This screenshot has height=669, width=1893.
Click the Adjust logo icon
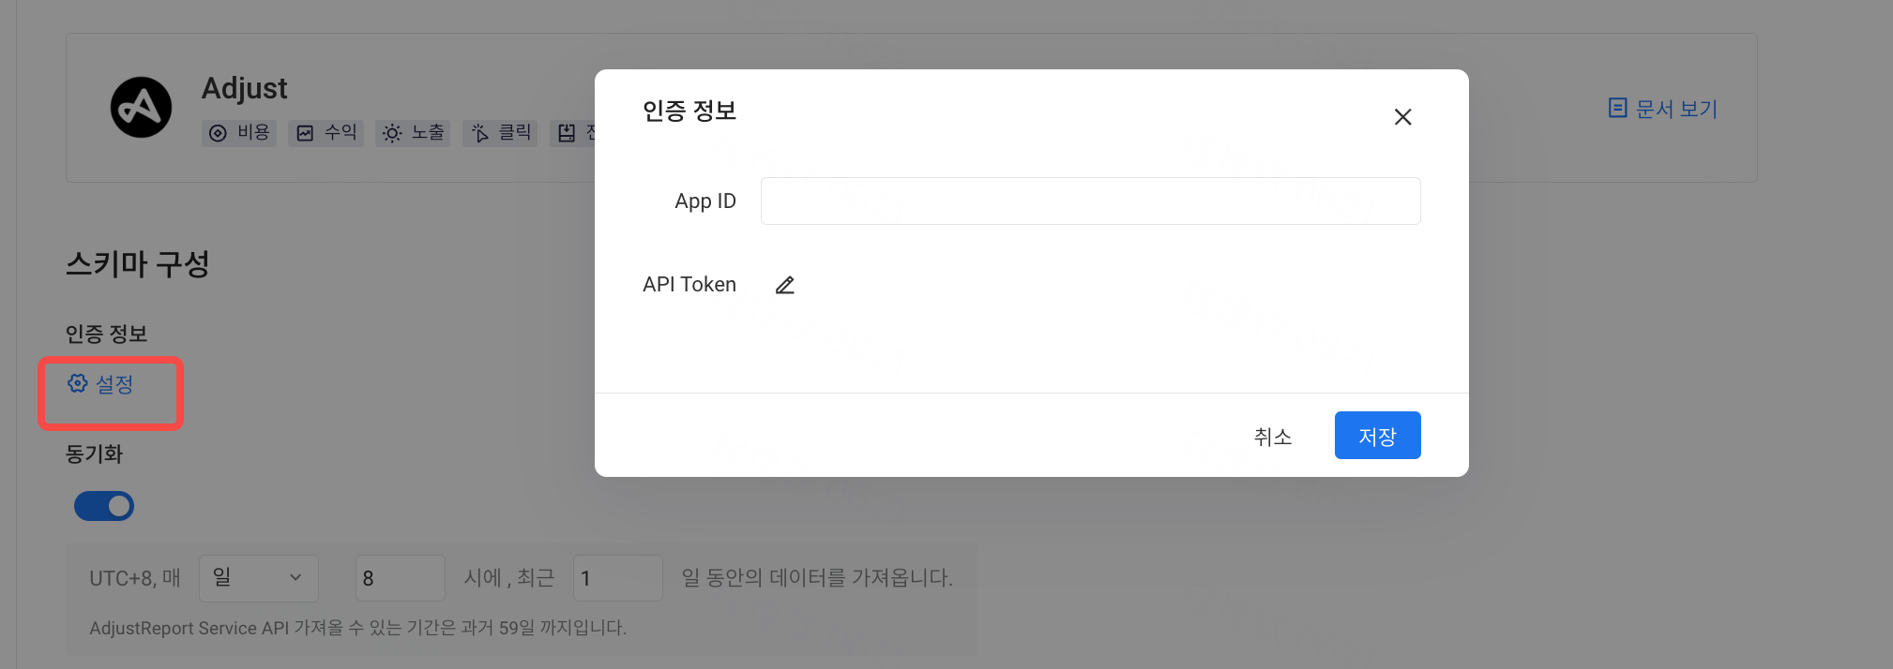[141, 106]
